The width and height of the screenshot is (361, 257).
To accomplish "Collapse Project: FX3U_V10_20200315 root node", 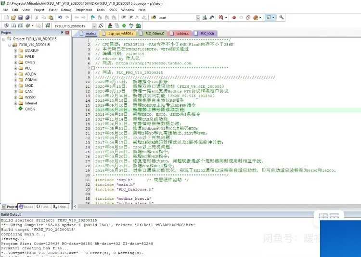I will click(x=4, y=39).
